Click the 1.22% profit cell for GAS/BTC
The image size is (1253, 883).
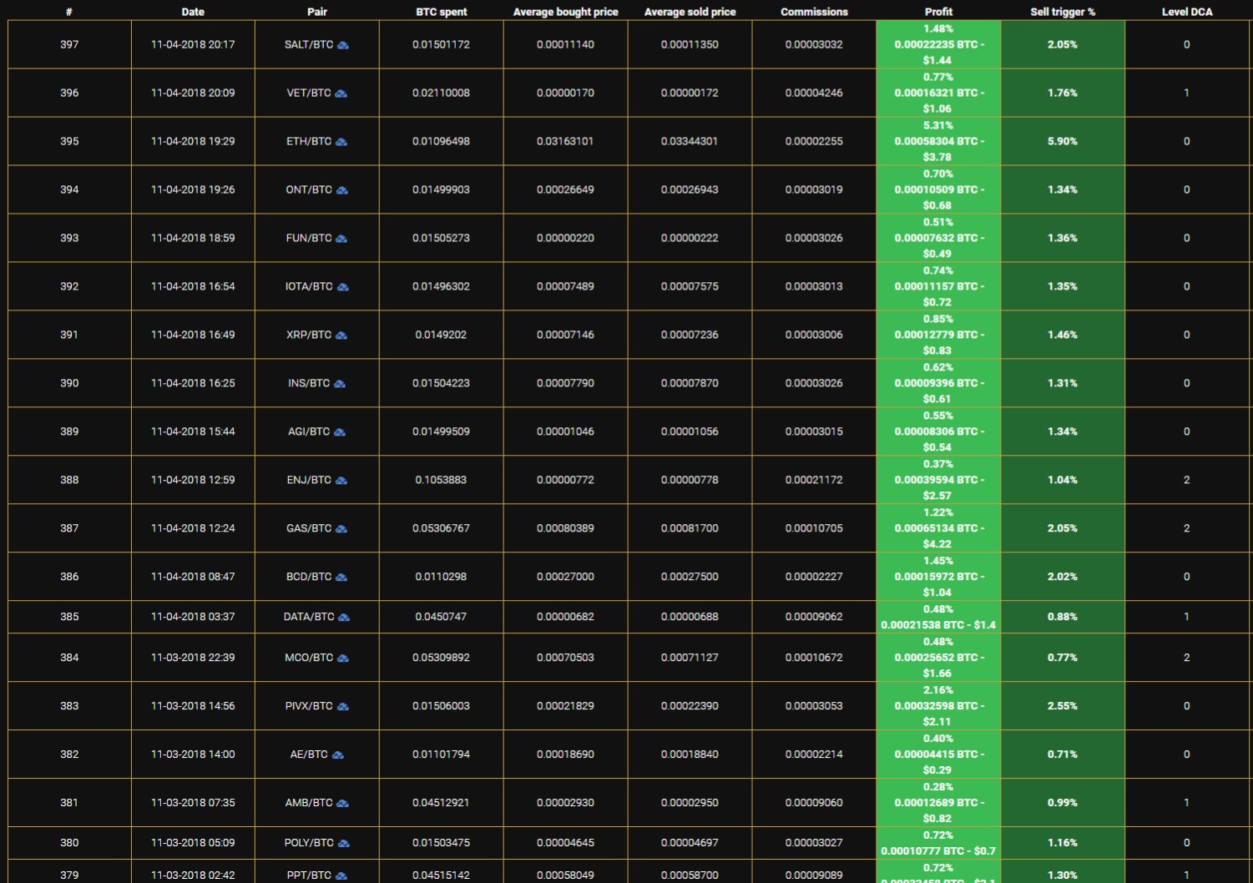(x=938, y=528)
